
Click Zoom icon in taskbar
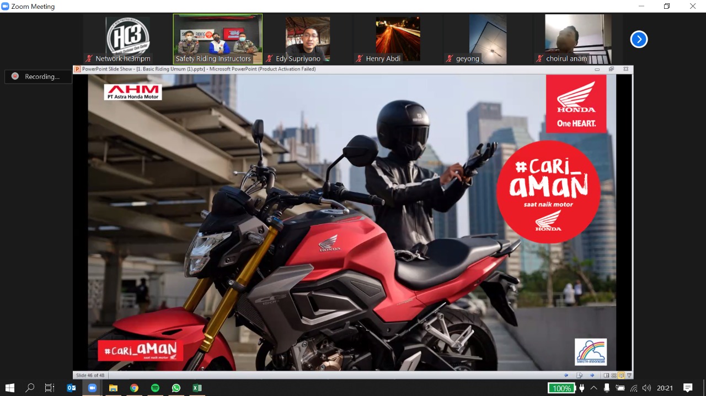[92, 388]
